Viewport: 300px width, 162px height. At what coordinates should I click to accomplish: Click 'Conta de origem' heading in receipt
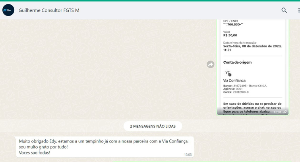237,62
